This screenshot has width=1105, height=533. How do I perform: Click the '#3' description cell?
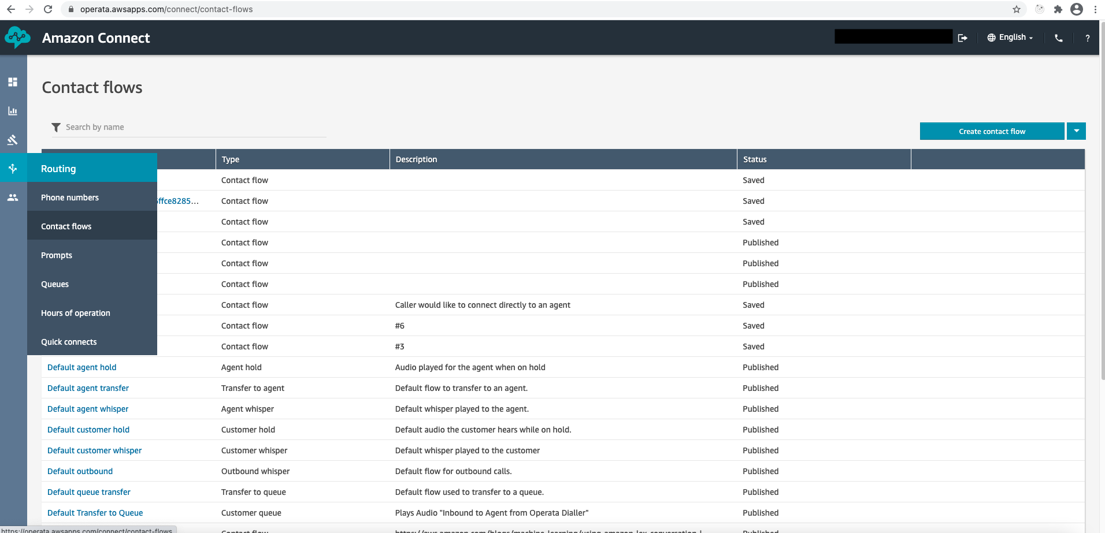coord(400,346)
